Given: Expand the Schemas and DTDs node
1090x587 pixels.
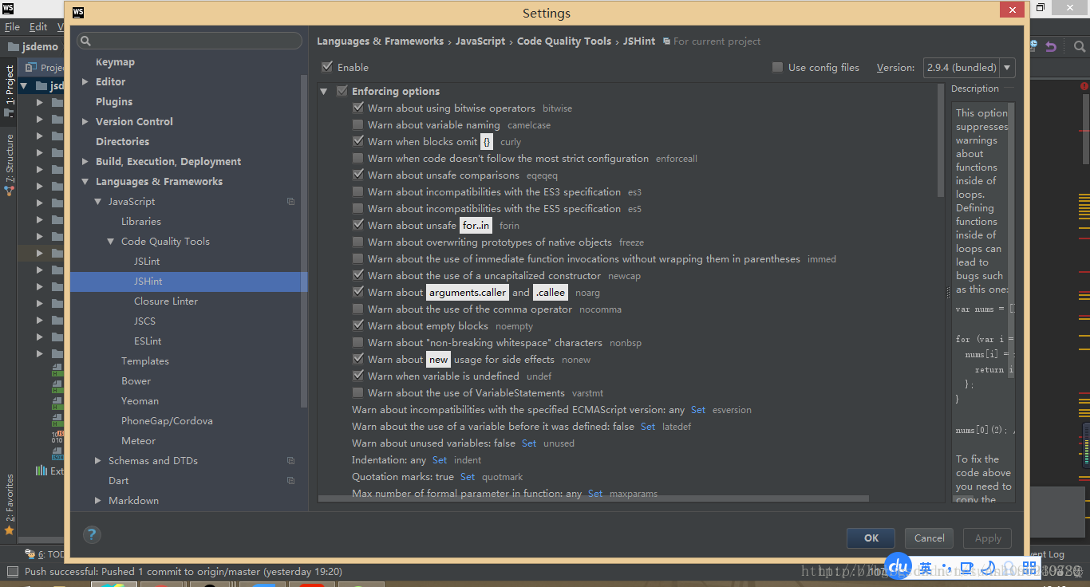Looking at the screenshot, I should [x=98, y=460].
